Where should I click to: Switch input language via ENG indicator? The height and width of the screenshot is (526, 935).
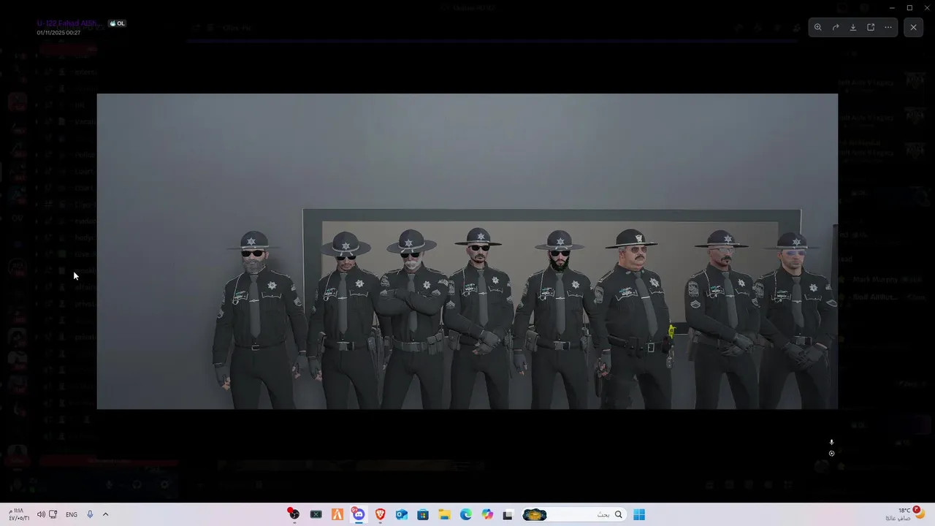point(72,514)
